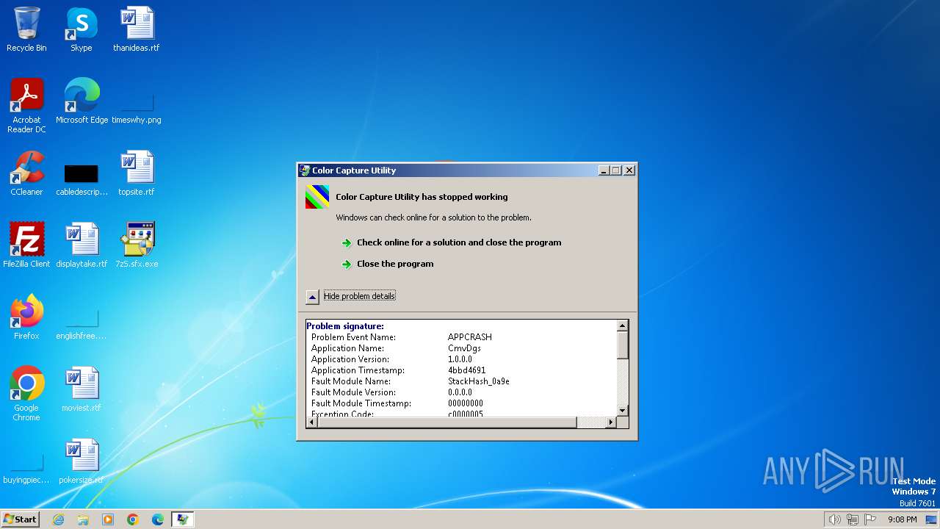Open the Start menu
Screen dimensions: 940x529
point(21,519)
